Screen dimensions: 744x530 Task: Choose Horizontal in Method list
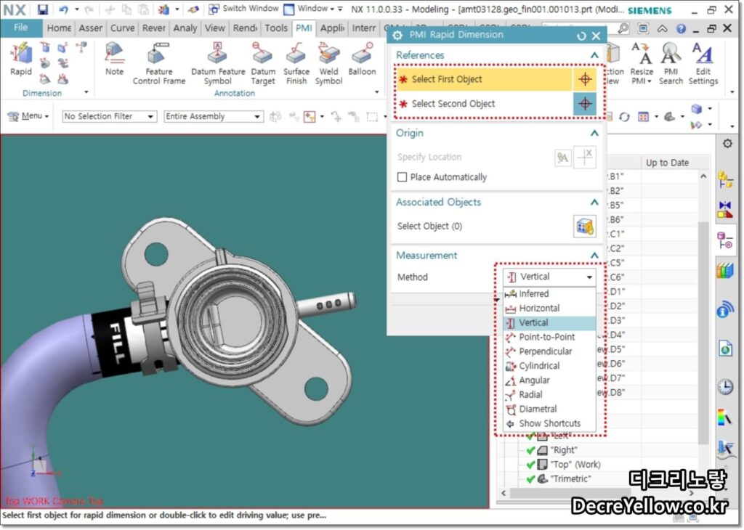tap(549, 308)
